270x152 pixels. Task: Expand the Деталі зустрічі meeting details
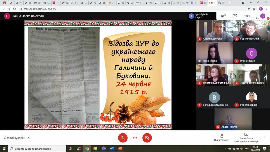(17, 138)
